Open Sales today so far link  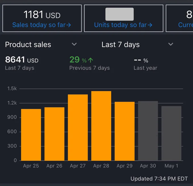click(42, 25)
